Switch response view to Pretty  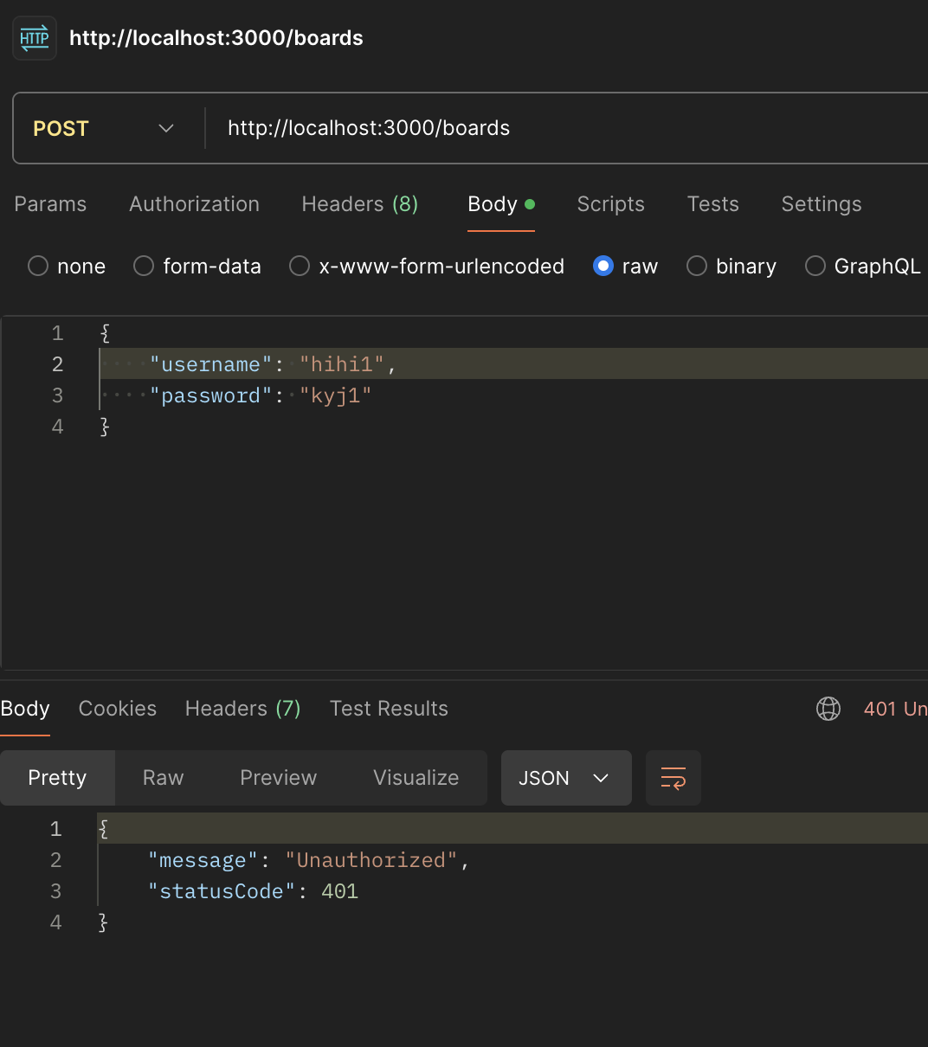click(57, 778)
